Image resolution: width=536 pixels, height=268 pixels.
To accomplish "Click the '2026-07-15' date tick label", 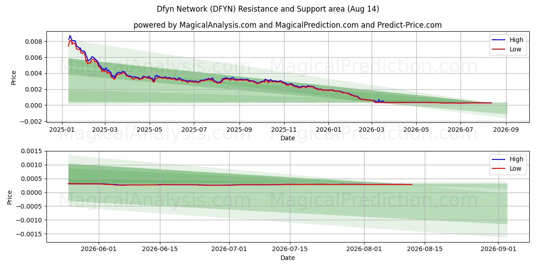I will click(x=290, y=249).
